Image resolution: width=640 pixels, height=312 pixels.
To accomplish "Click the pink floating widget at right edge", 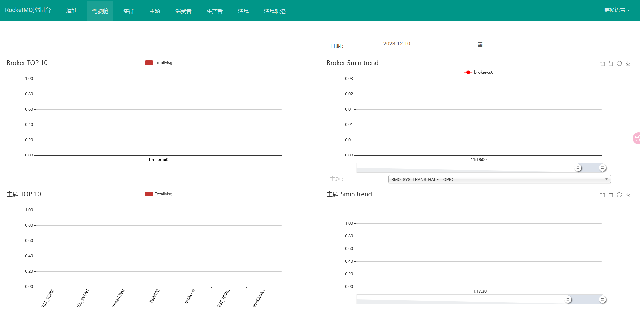I will tap(636, 138).
